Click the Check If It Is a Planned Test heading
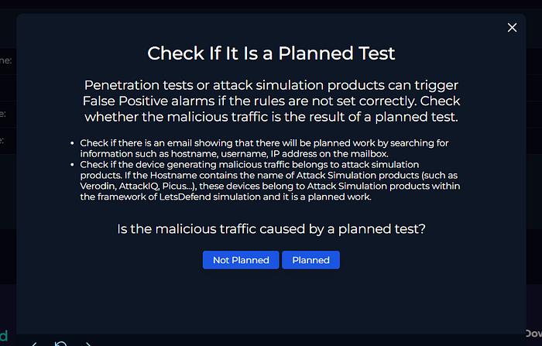Image resolution: width=542 pixels, height=346 pixels. 271,53
